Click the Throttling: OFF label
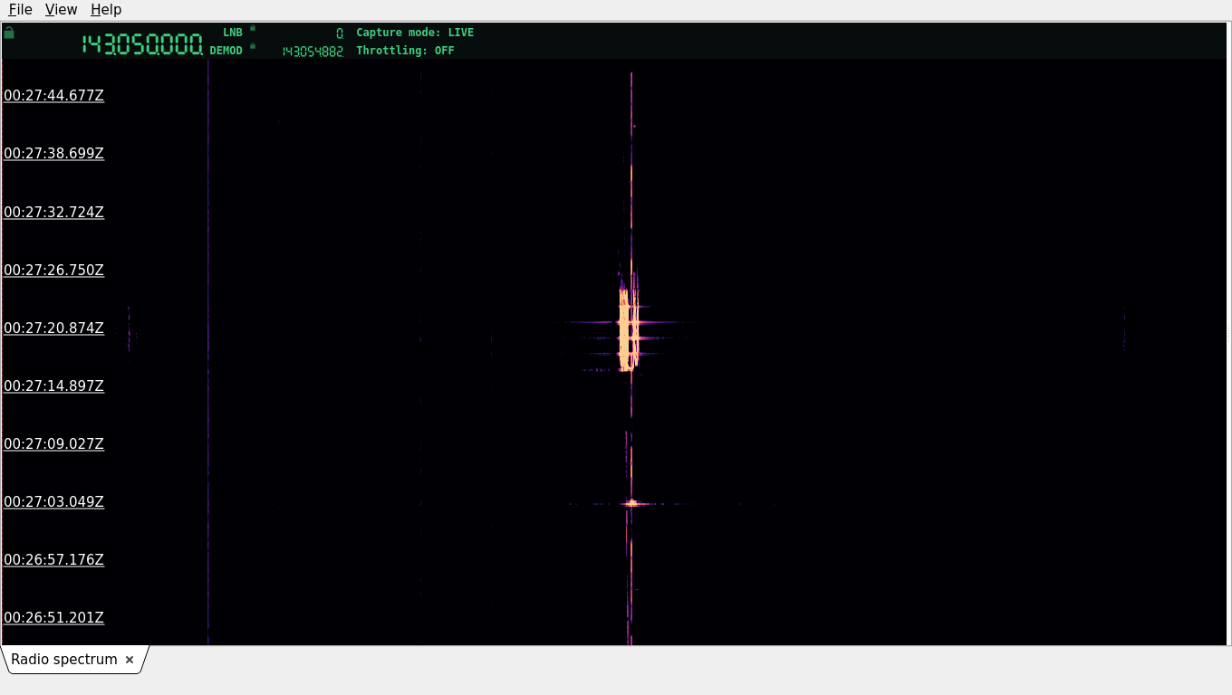This screenshot has width=1232, height=695. coord(405,51)
